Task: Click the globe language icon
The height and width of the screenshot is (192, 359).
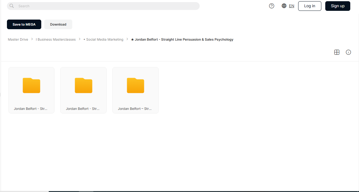Action: 284,6
